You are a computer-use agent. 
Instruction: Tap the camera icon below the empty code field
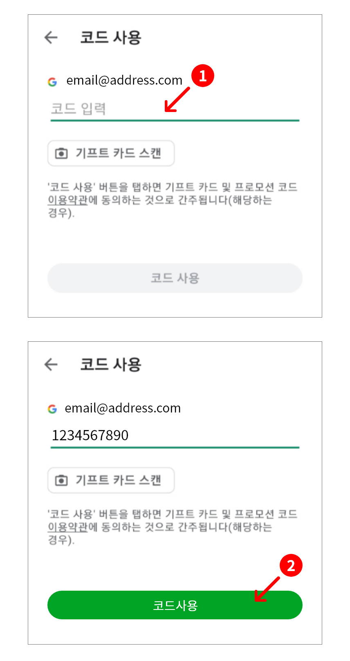[x=61, y=153]
